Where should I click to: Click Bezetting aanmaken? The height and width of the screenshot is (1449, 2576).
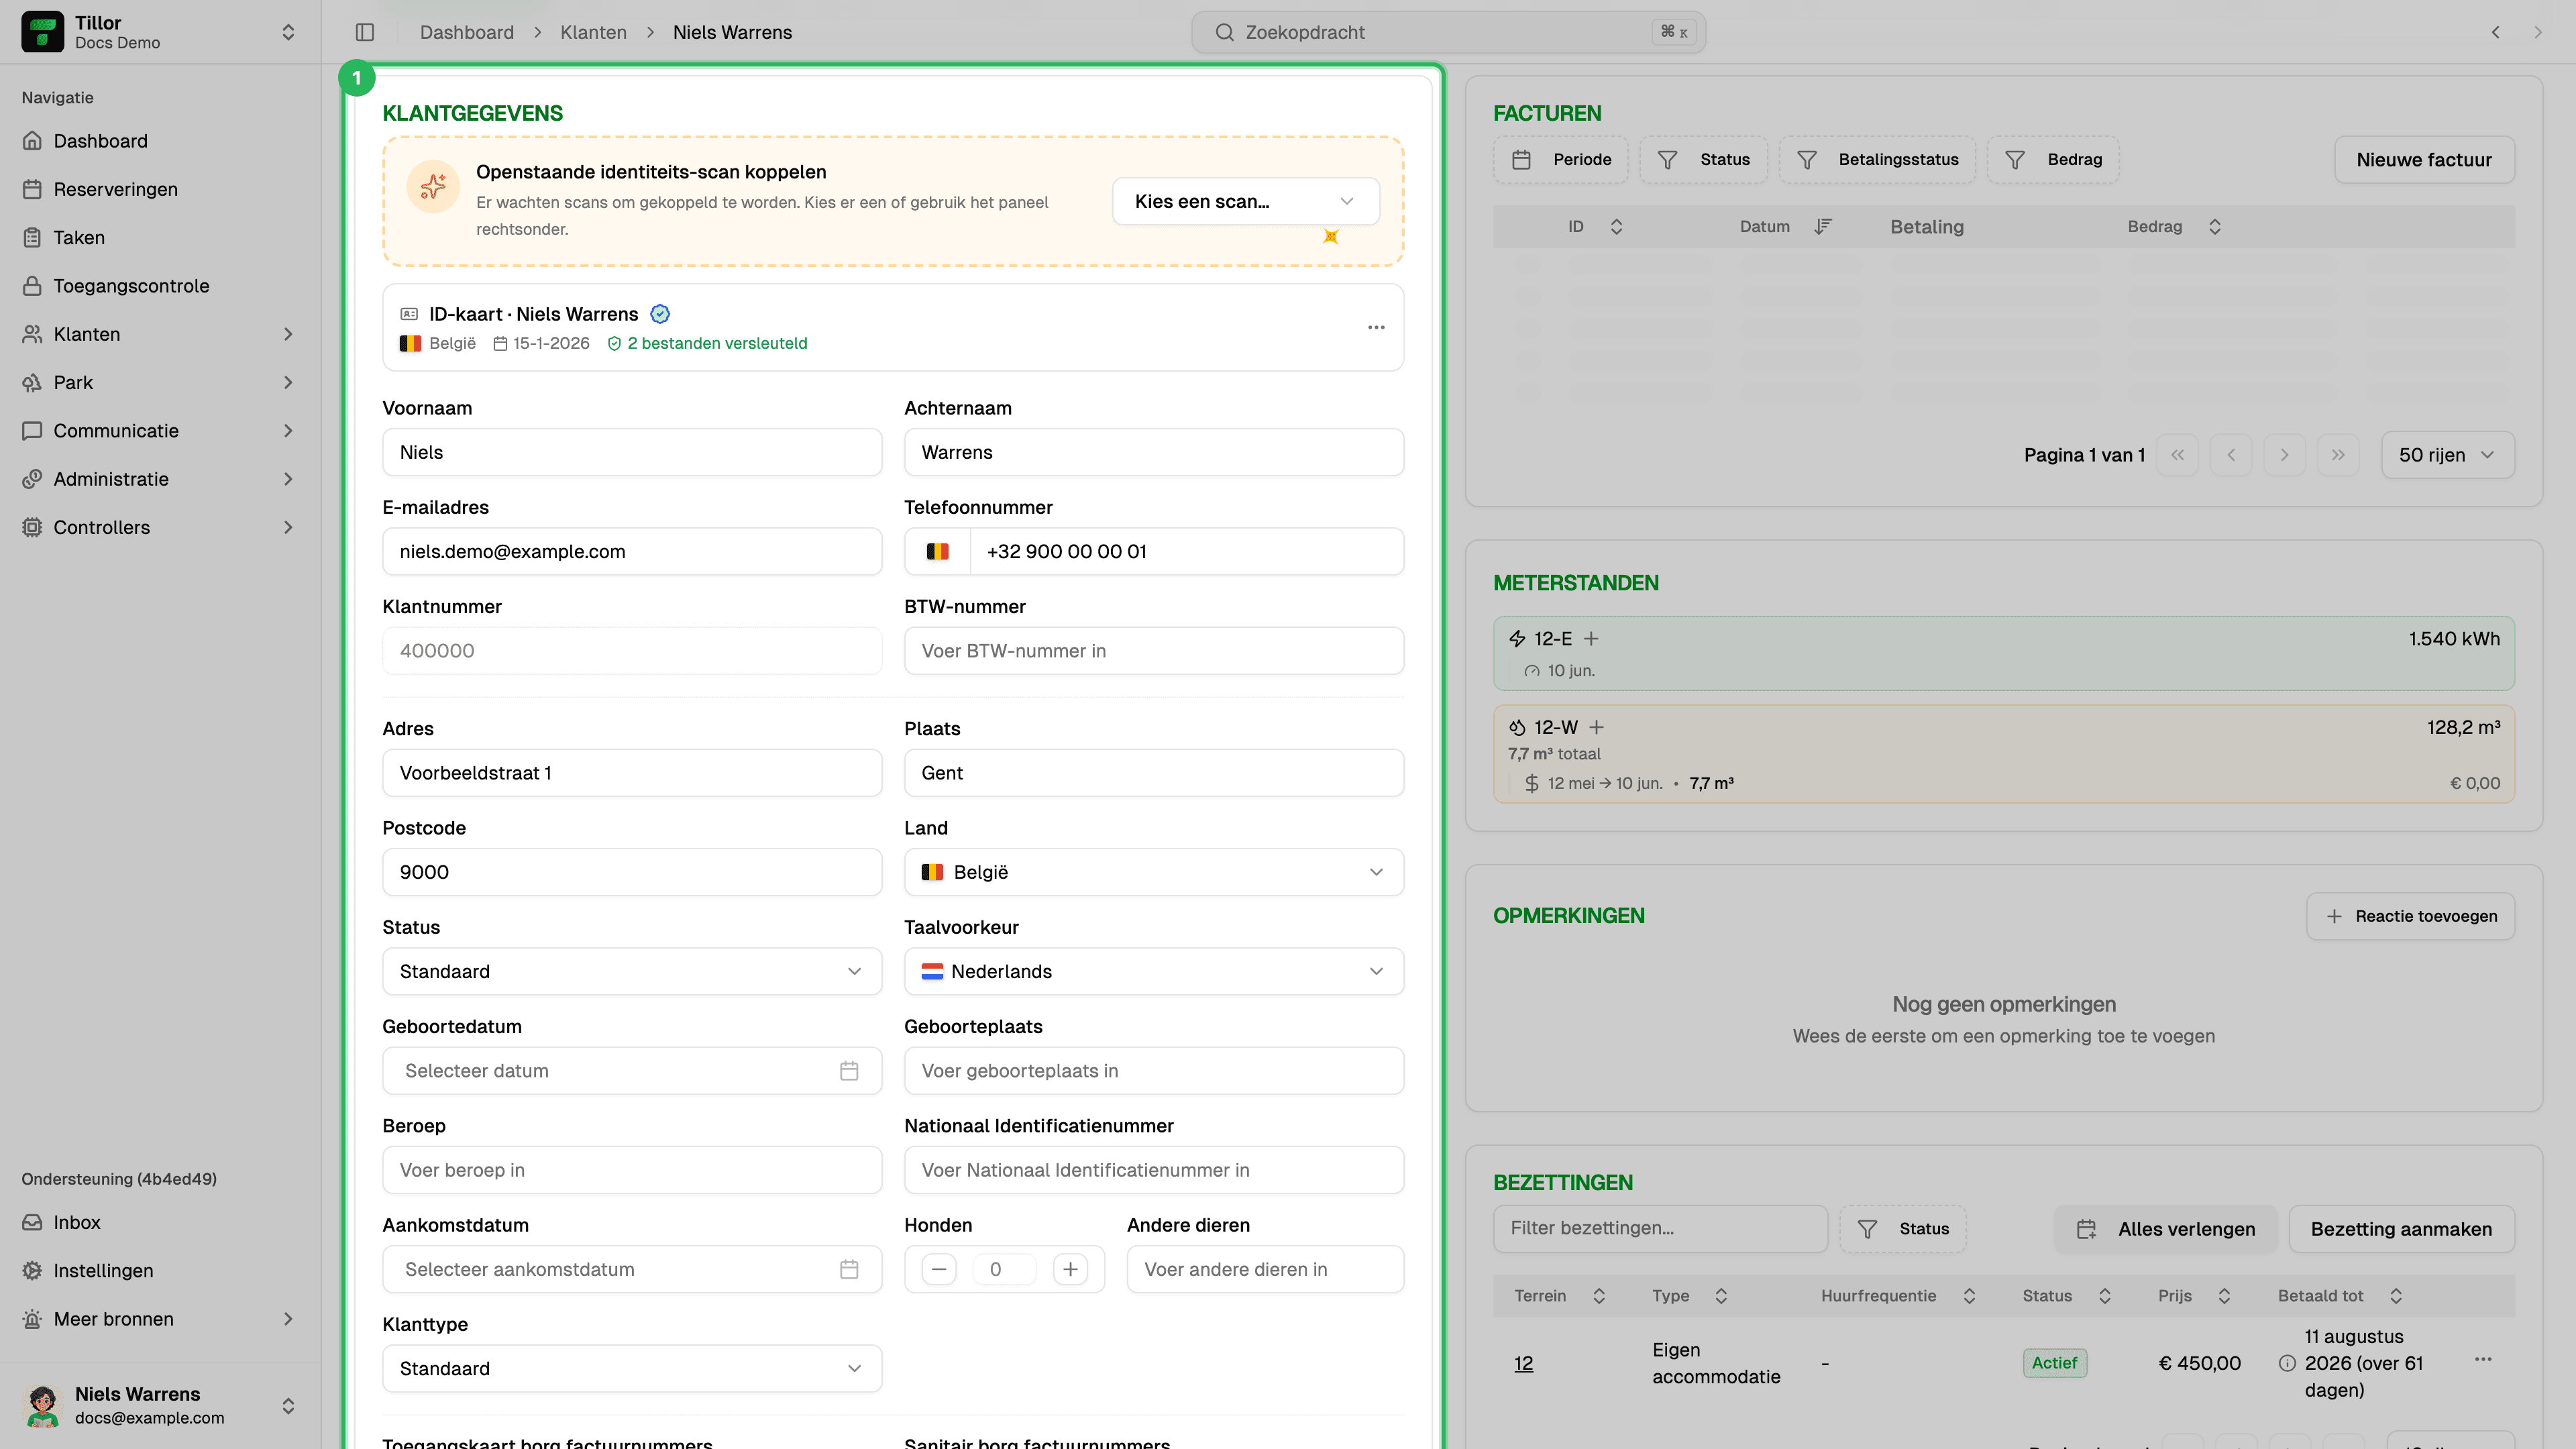[x=2402, y=1228]
